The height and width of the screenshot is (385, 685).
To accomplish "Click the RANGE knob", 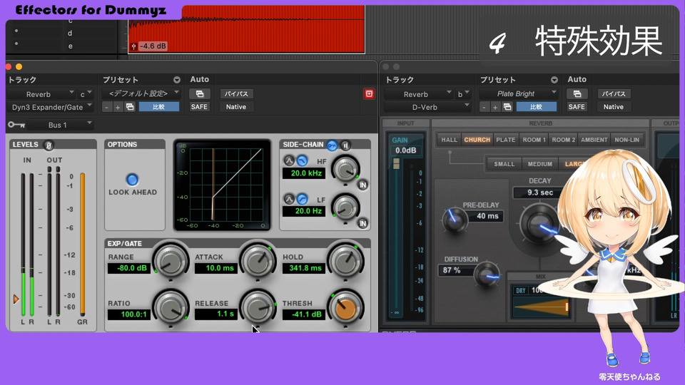I will [x=171, y=262].
